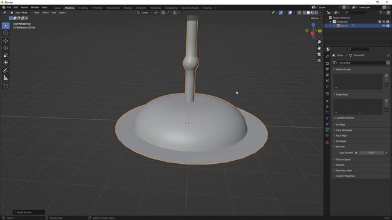The width and height of the screenshot is (392, 220).
Task: Select the Measure tool
Action: coord(6,78)
